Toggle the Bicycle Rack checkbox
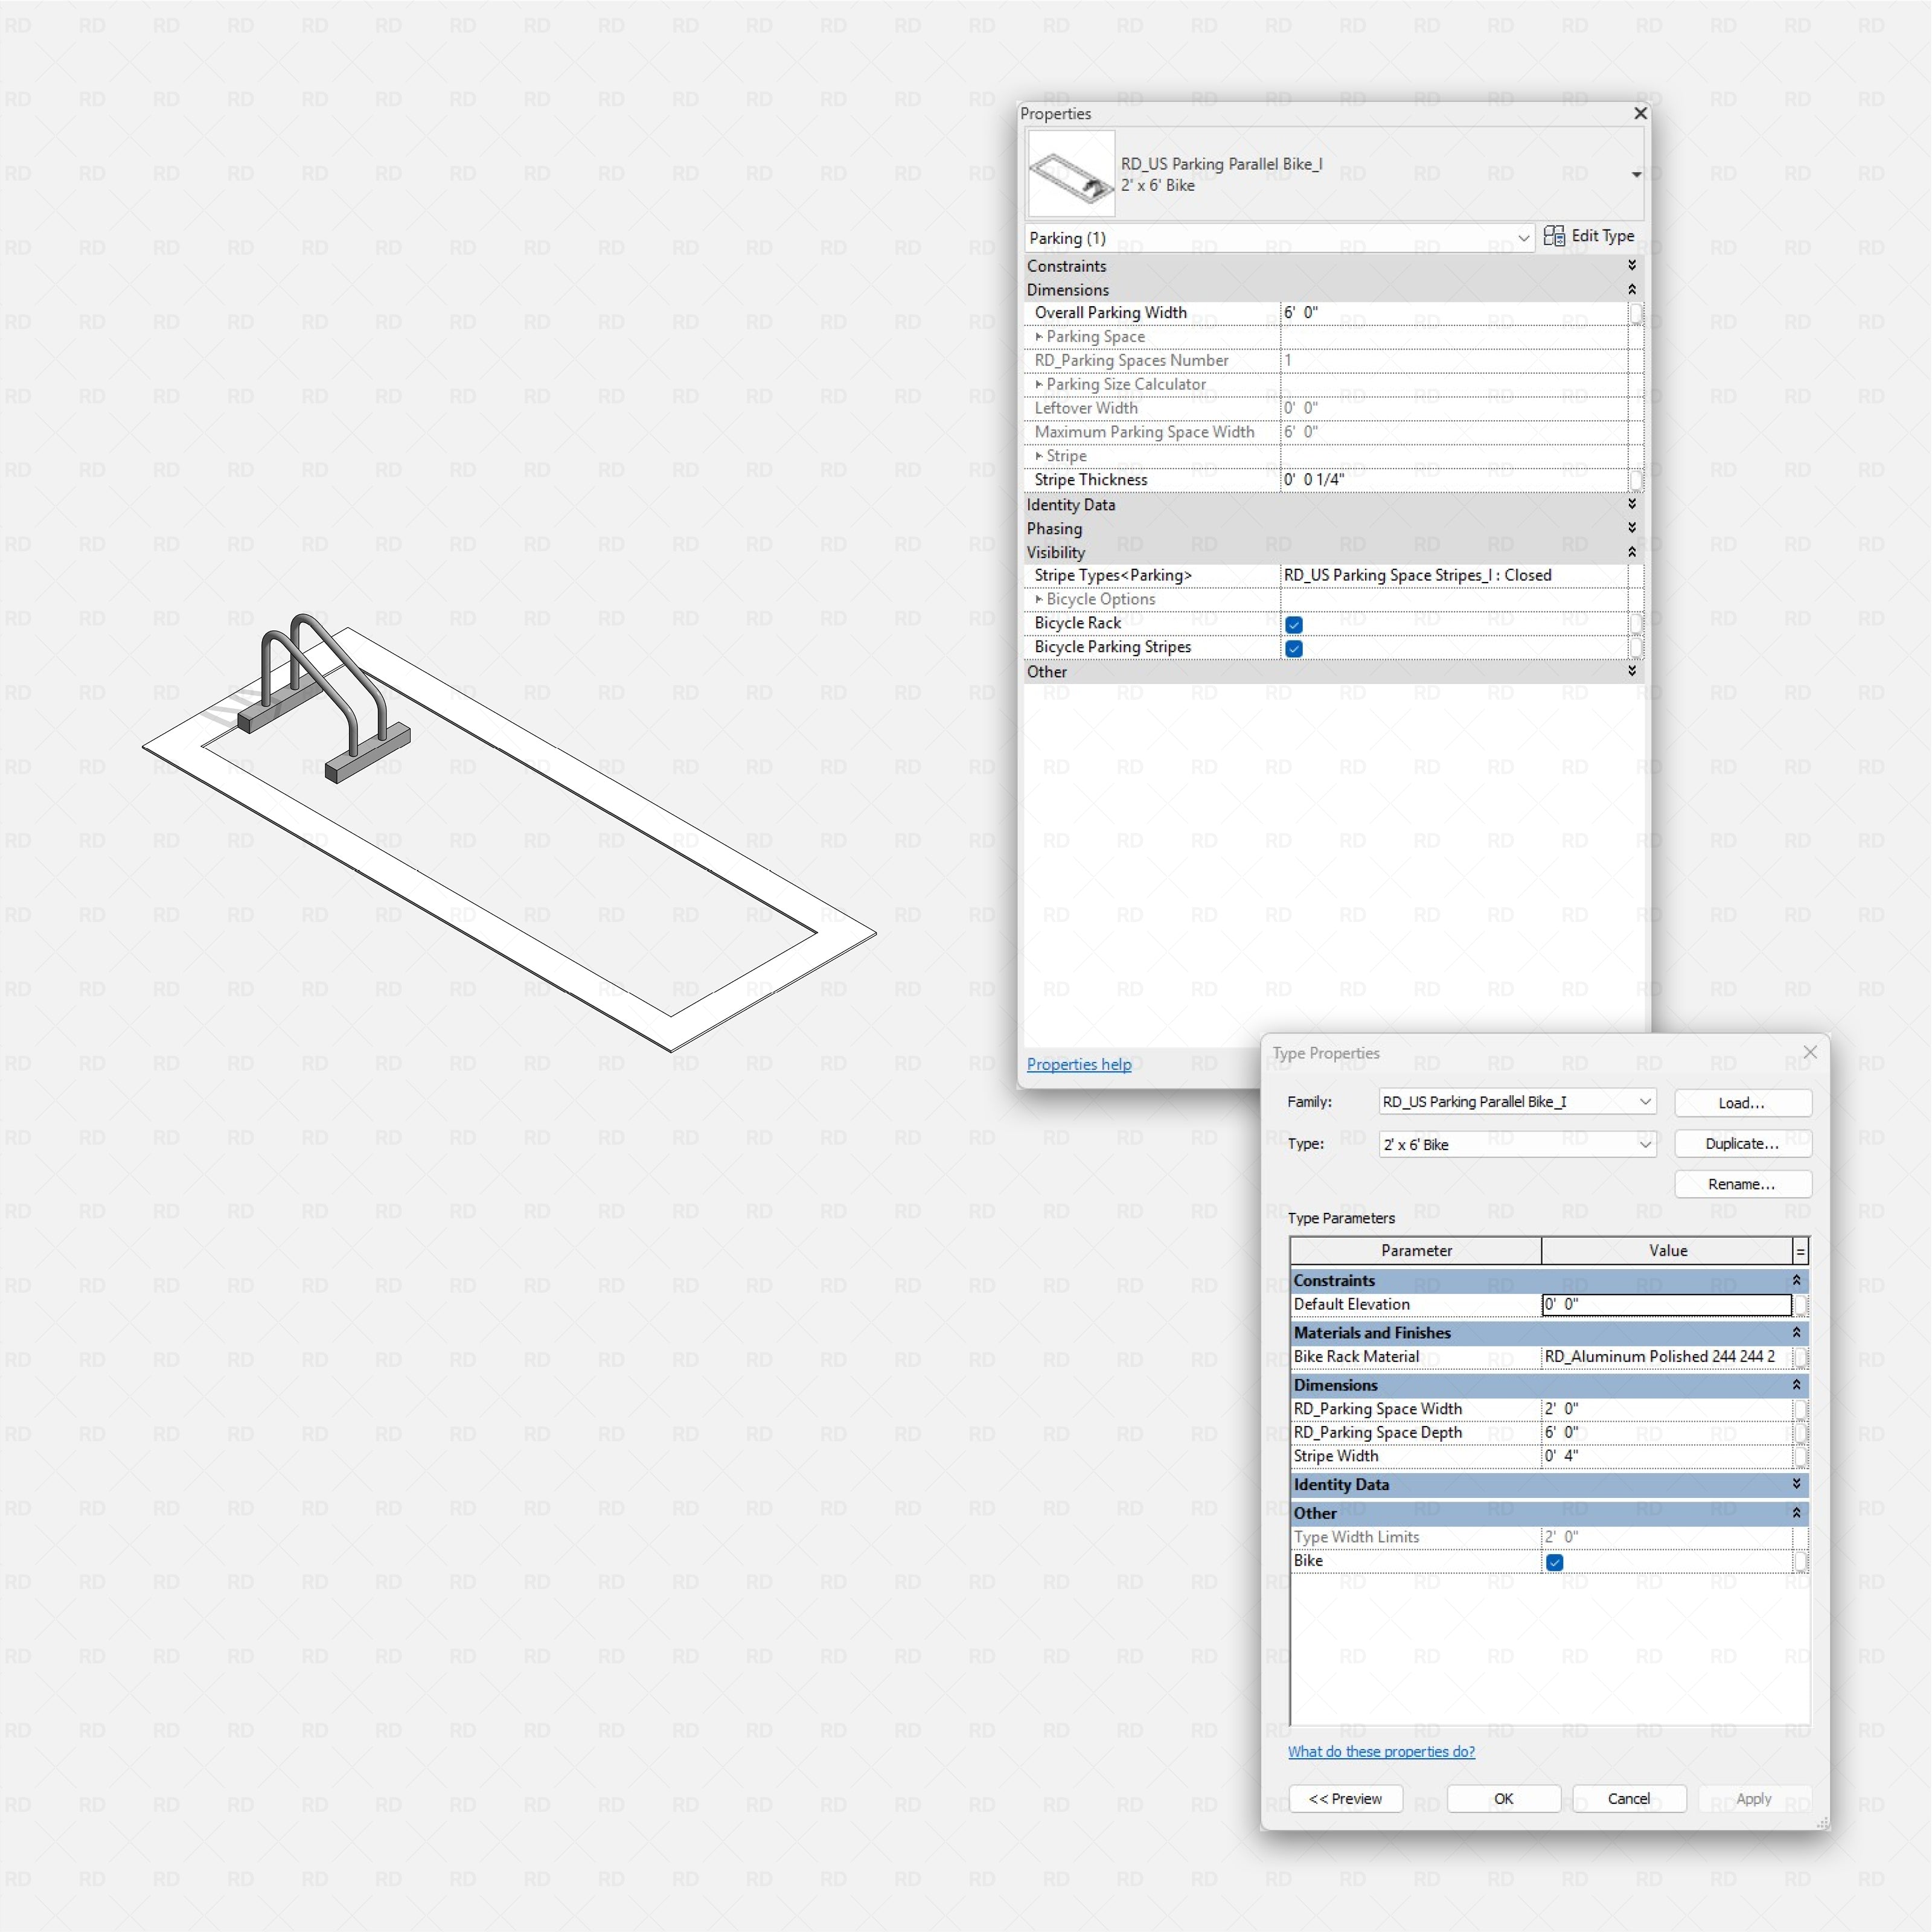This screenshot has height=1932, width=1932. 1294,624
